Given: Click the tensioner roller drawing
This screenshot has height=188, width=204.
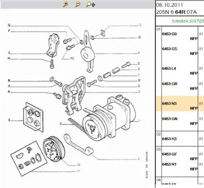Looking at the screenshot, I should pyautogui.click(x=87, y=55).
